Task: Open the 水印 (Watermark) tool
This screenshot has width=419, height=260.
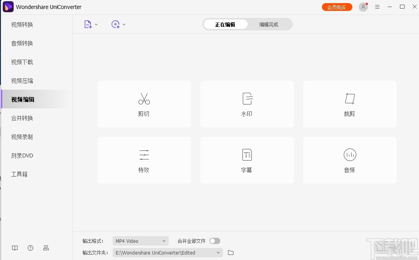Action: (x=247, y=104)
